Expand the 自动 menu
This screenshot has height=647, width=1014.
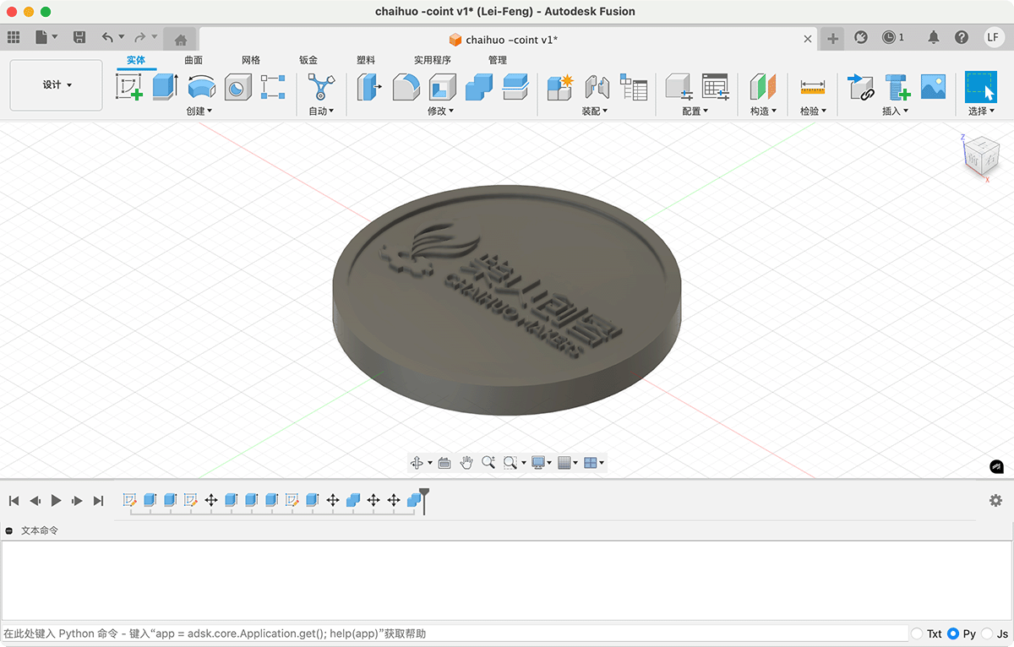pos(321,111)
